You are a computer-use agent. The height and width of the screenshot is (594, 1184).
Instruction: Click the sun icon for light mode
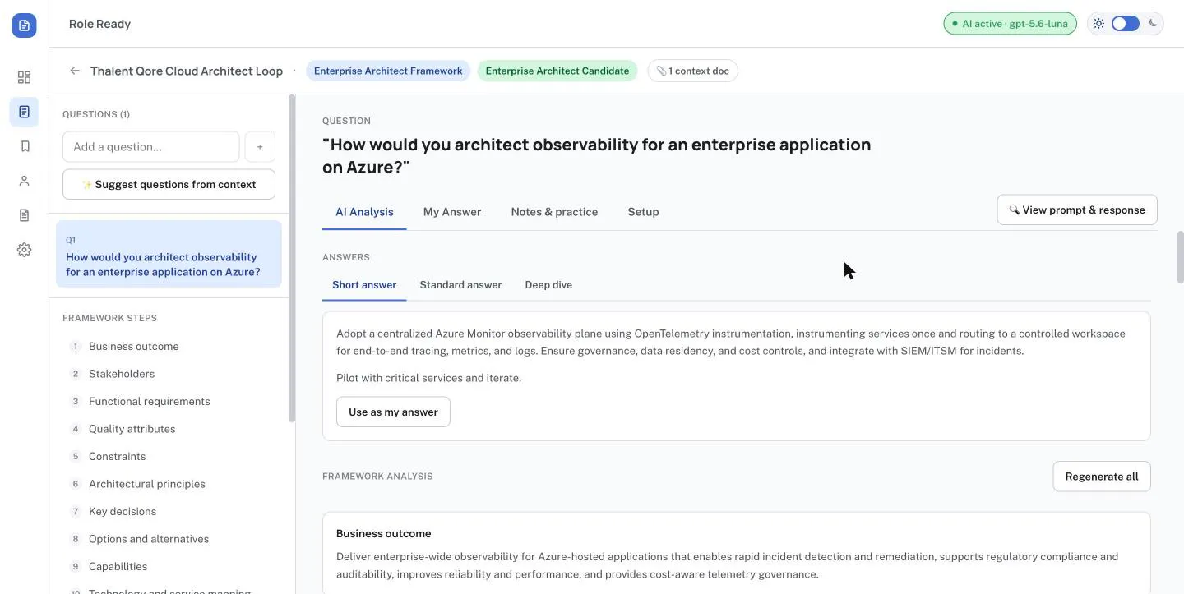pyautogui.click(x=1099, y=24)
